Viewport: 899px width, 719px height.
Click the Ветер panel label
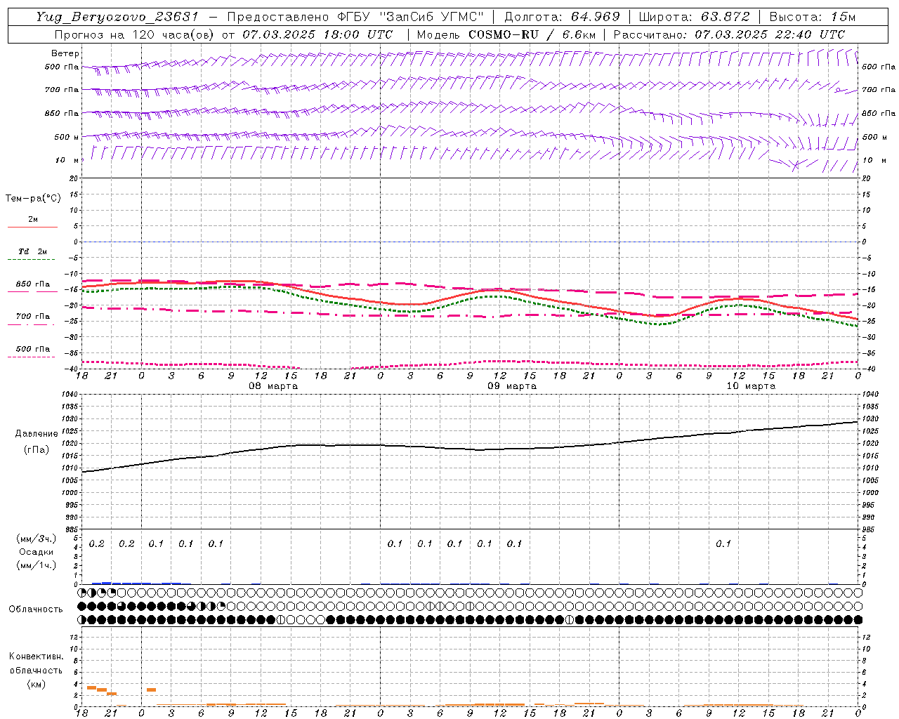65,53
